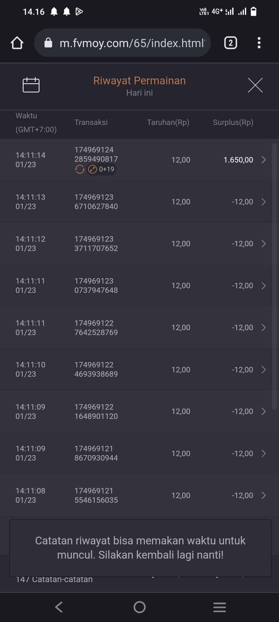Expand details for transaction ending 6710627840
Viewport: 279px width, 622px height.
(x=263, y=202)
